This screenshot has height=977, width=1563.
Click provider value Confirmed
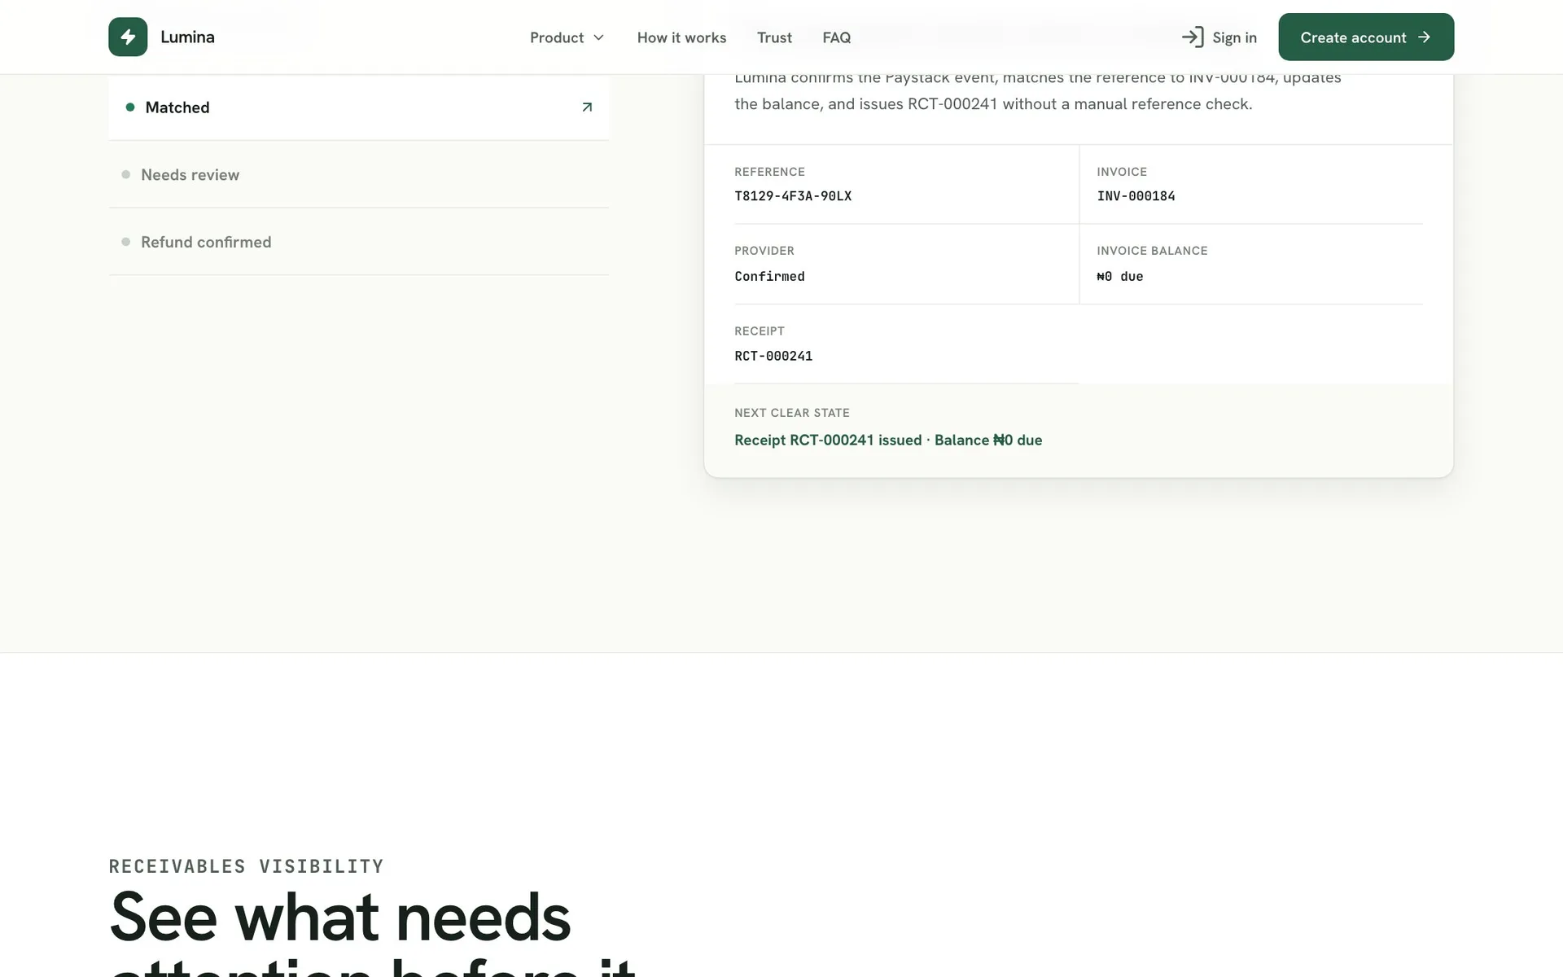769,276
